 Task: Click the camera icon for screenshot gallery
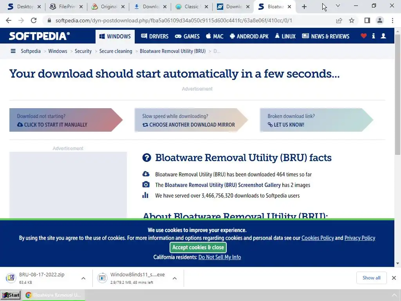(x=146, y=185)
